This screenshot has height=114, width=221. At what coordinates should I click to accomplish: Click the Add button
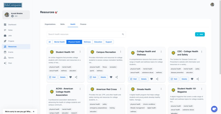click(x=200, y=34)
